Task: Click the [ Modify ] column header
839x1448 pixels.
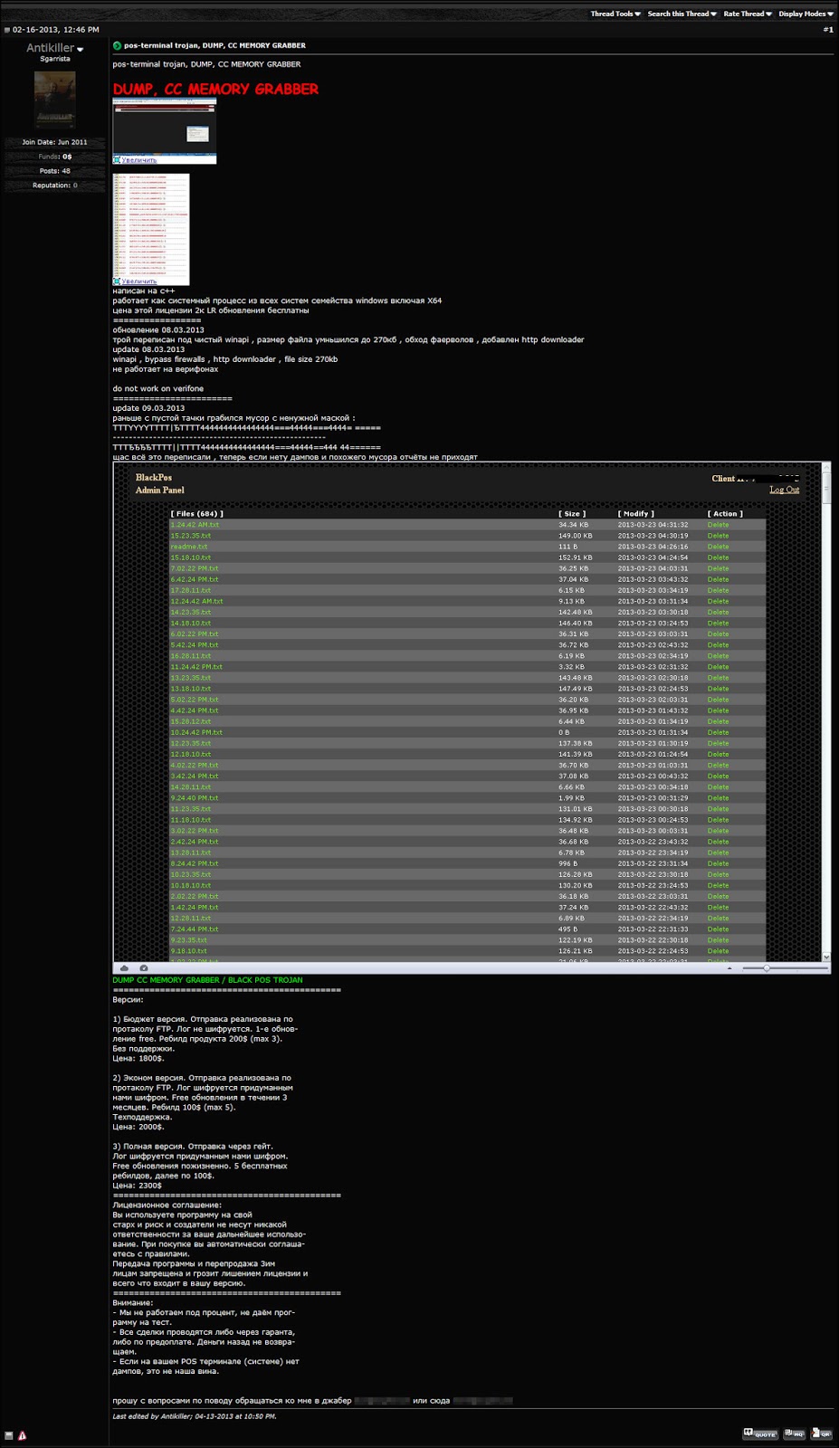Action: [x=635, y=514]
